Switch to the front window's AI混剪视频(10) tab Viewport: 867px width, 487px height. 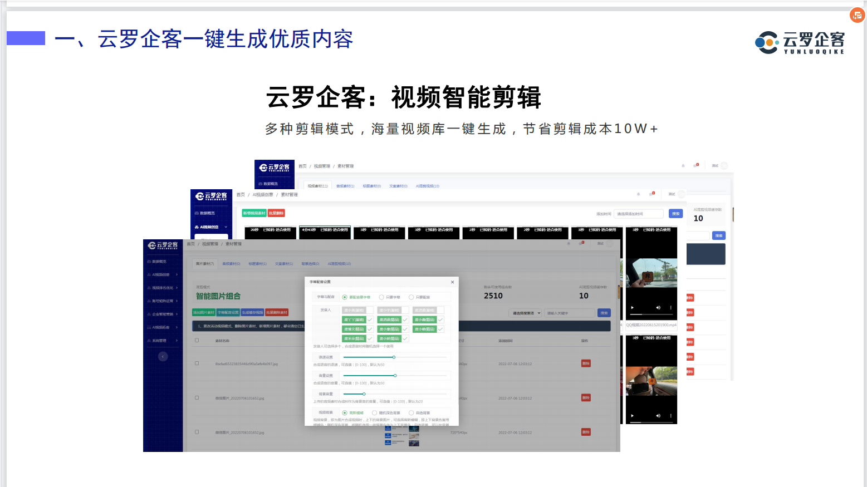click(339, 264)
